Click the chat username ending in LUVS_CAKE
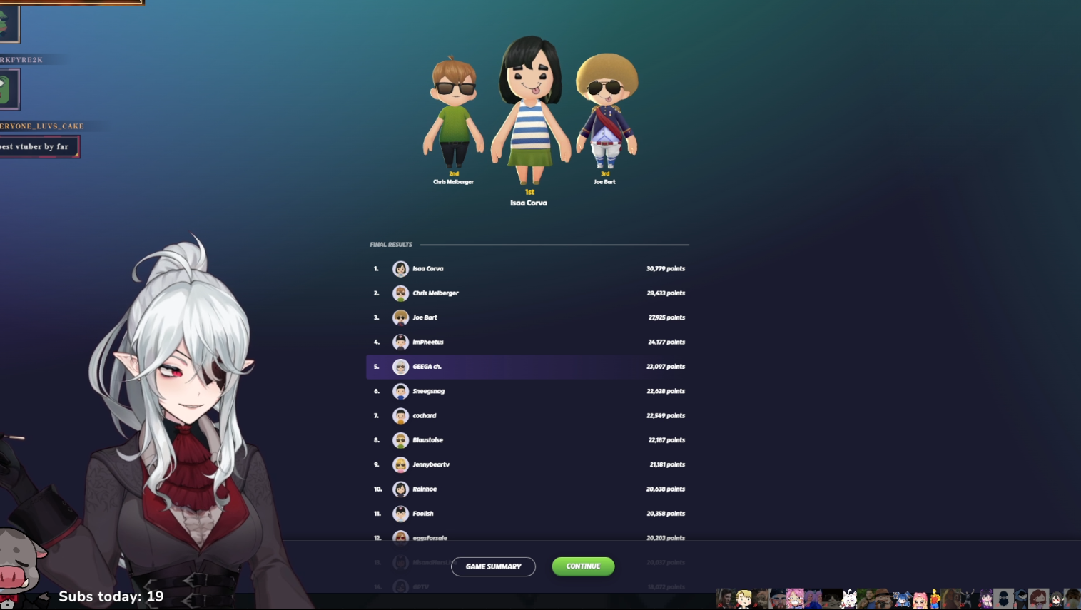 click(x=42, y=126)
